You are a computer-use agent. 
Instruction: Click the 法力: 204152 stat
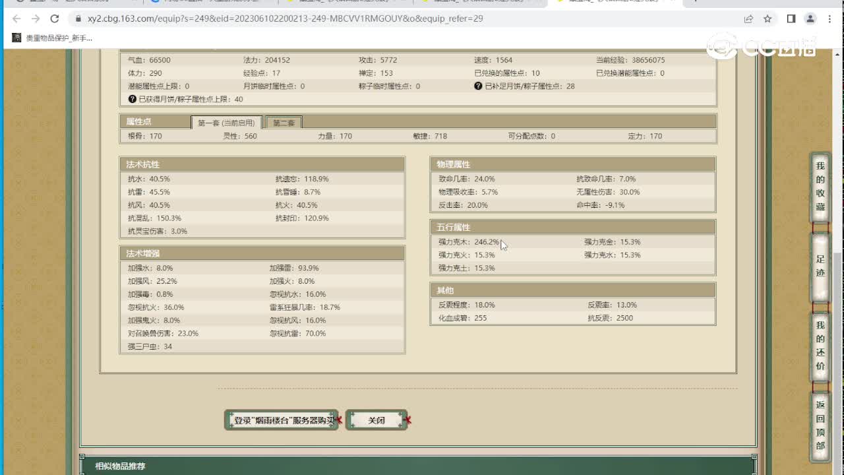266,60
